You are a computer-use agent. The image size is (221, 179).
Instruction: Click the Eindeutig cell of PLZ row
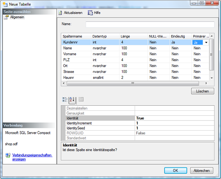click(181, 60)
